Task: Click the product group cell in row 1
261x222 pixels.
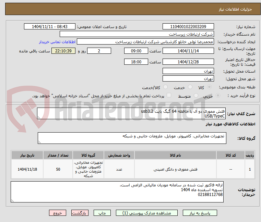Action: (88, 169)
